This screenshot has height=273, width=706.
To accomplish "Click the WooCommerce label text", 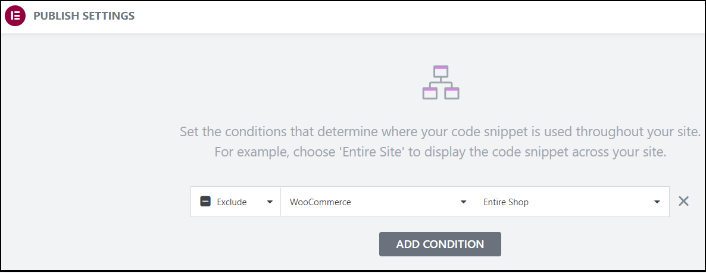I will 320,202.
